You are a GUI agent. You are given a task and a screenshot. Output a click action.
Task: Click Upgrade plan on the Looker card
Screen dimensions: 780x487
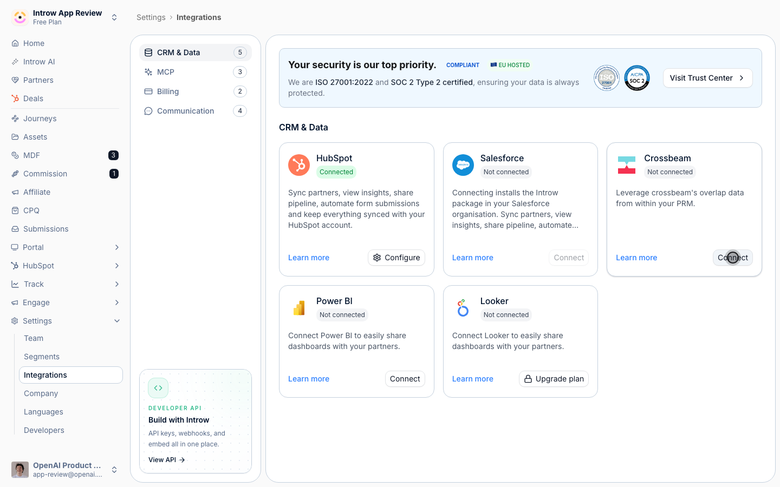click(x=554, y=379)
